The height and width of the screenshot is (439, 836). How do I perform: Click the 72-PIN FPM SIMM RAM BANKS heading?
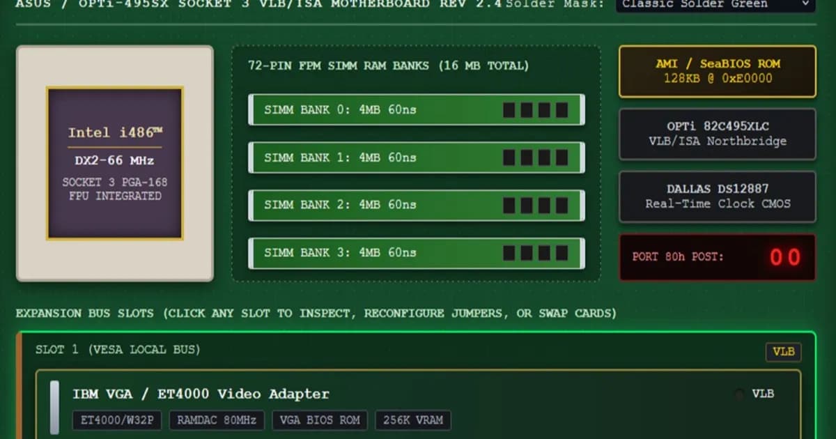point(389,66)
